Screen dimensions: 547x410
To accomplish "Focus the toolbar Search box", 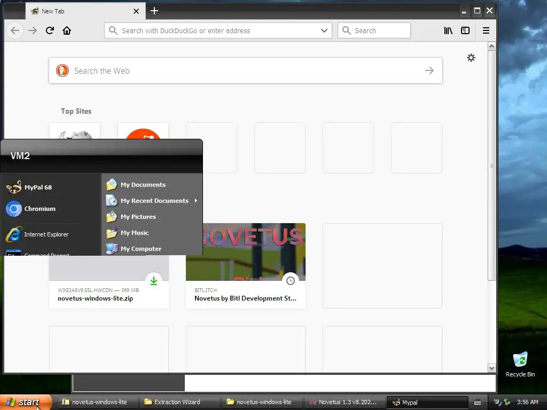I will (374, 30).
